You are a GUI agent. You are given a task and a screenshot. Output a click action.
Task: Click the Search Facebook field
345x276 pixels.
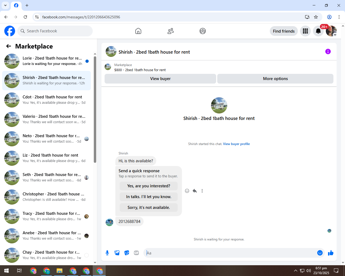tap(55, 31)
